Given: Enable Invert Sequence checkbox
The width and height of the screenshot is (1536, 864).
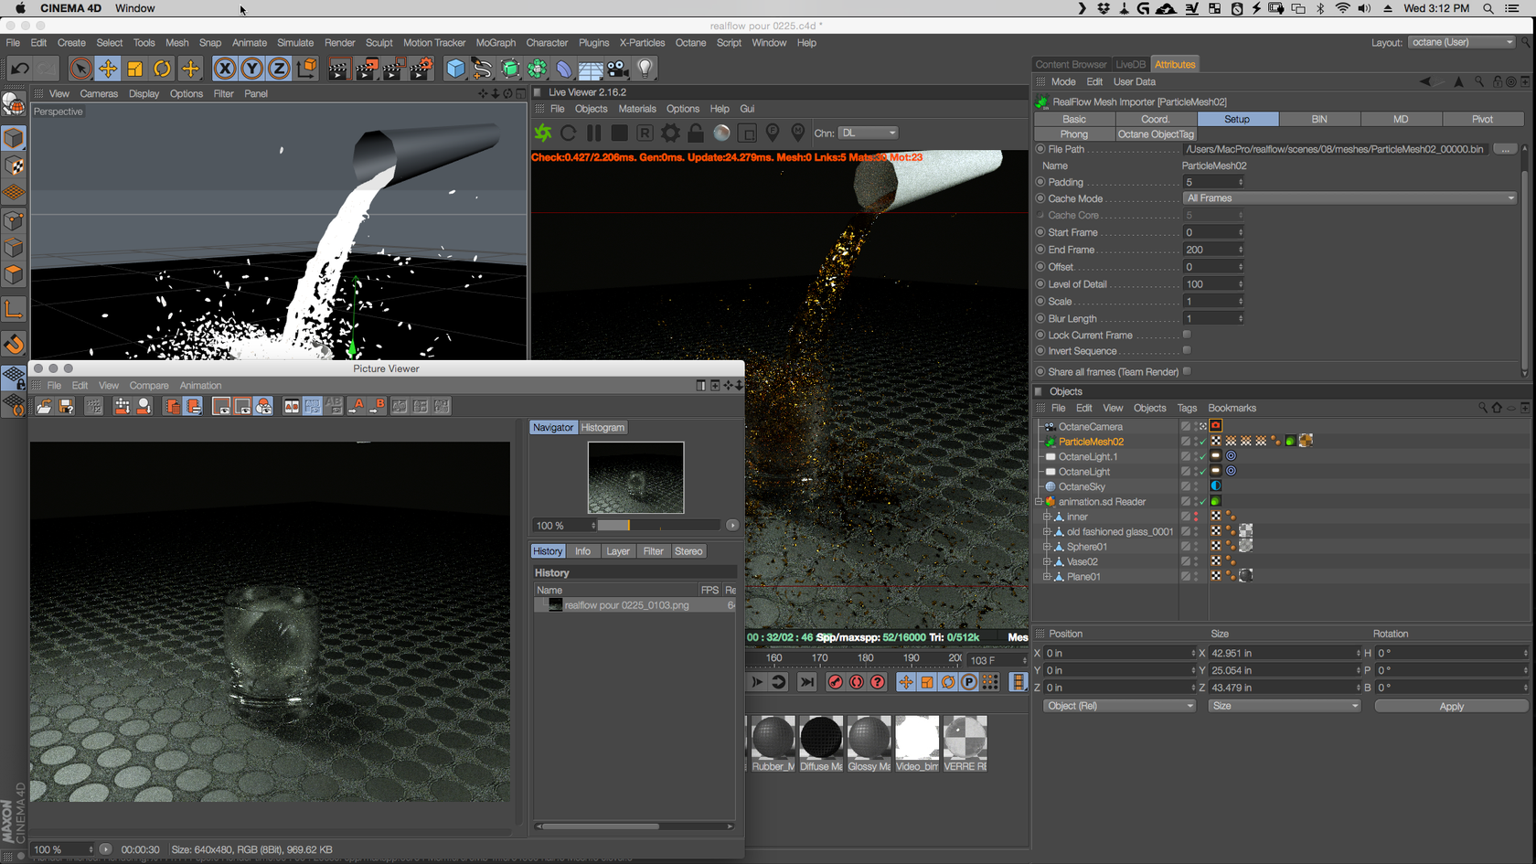Looking at the screenshot, I should [1187, 351].
